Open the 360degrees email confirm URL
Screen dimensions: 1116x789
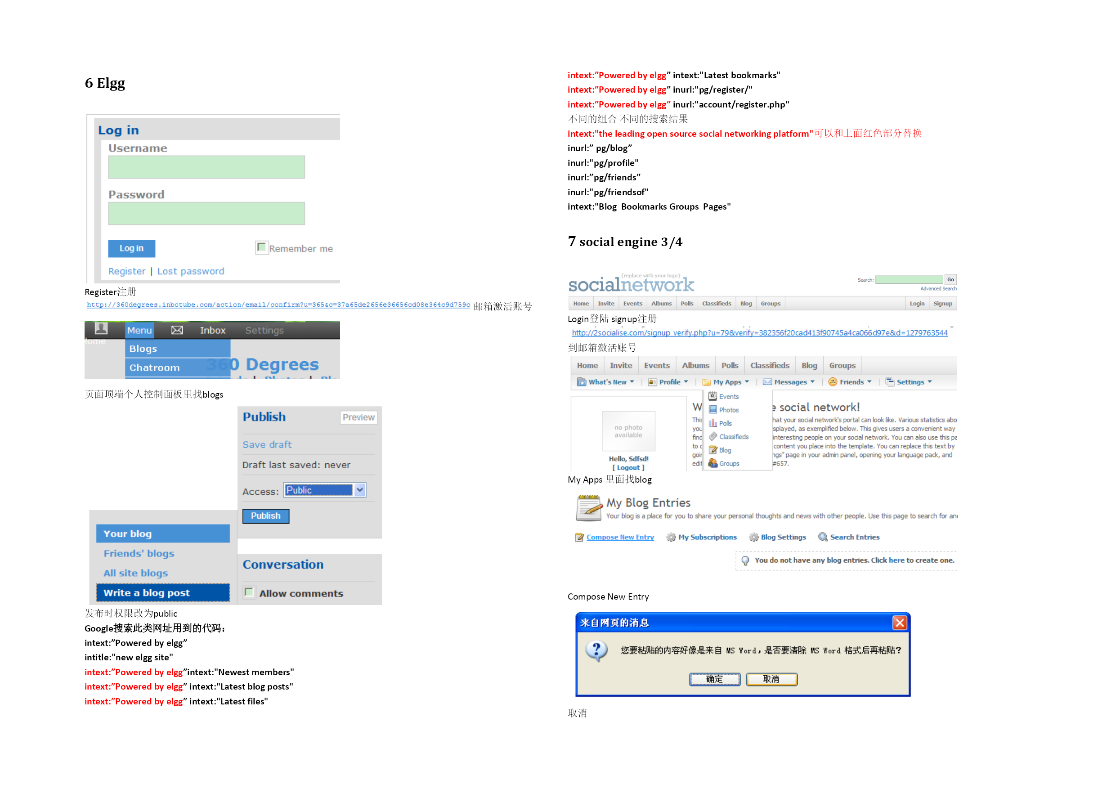tap(278, 305)
